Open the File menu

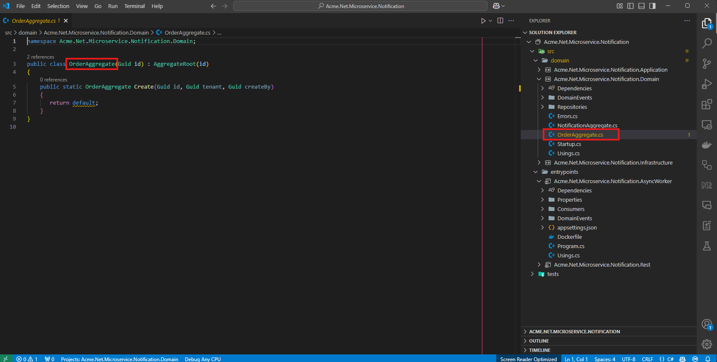click(x=21, y=6)
